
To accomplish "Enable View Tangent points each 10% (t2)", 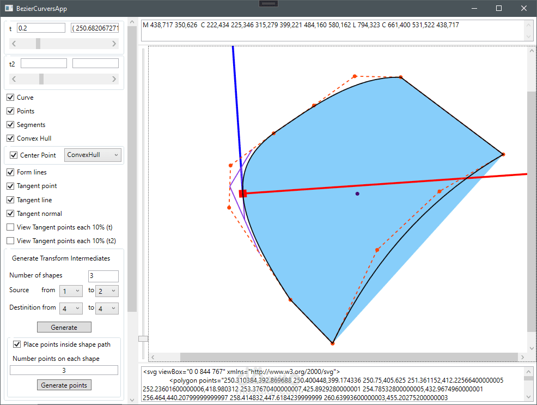I will click(x=10, y=240).
